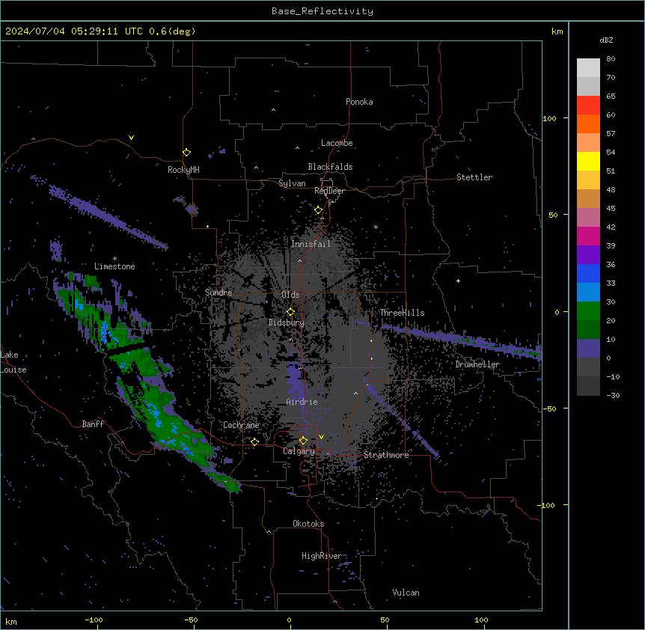Click the km unit label at bottom left
645x630 pixels.
(x=11, y=621)
